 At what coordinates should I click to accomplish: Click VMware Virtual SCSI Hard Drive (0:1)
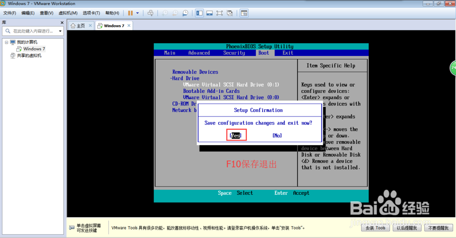231,85
